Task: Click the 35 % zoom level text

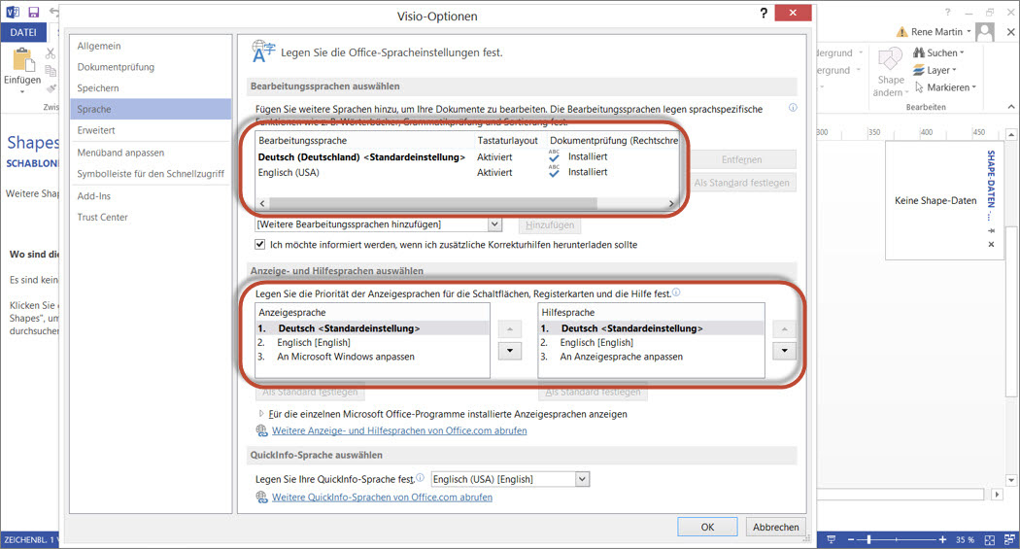Action: coord(965,540)
